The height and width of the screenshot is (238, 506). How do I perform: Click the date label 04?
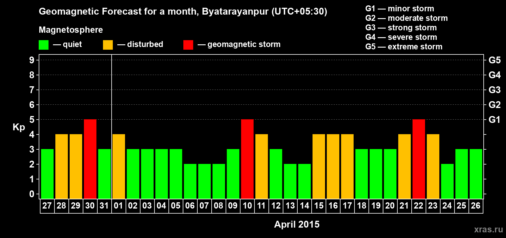point(161,206)
